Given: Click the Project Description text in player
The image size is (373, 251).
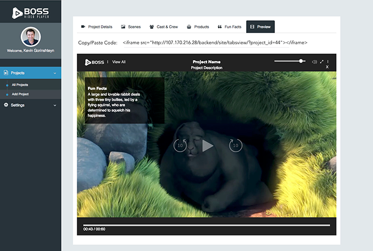Looking at the screenshot, I should pyautogui.click(x=206, y=68).
